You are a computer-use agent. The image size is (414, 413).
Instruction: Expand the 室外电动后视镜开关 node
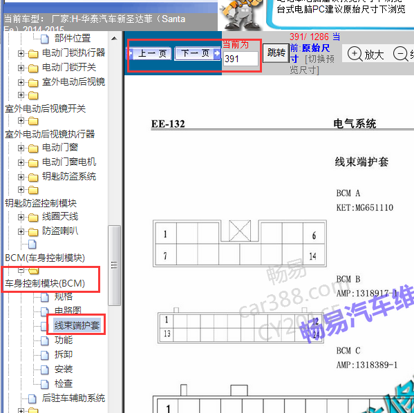coord(21,95)
